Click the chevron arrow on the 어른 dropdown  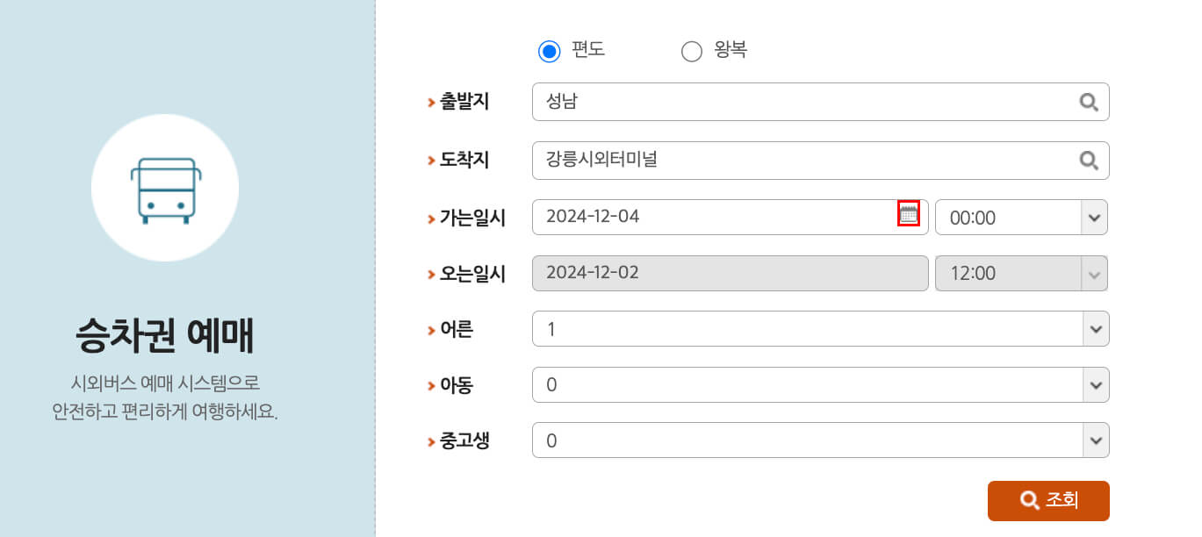[x=1095, y=329]
